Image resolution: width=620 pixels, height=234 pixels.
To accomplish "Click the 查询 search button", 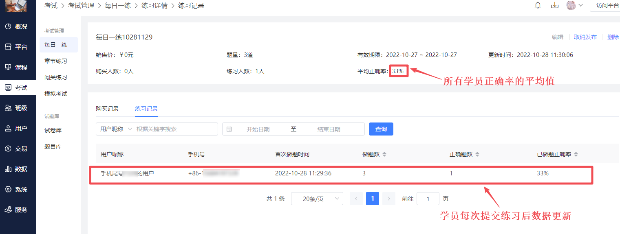I will coord(381,129).
